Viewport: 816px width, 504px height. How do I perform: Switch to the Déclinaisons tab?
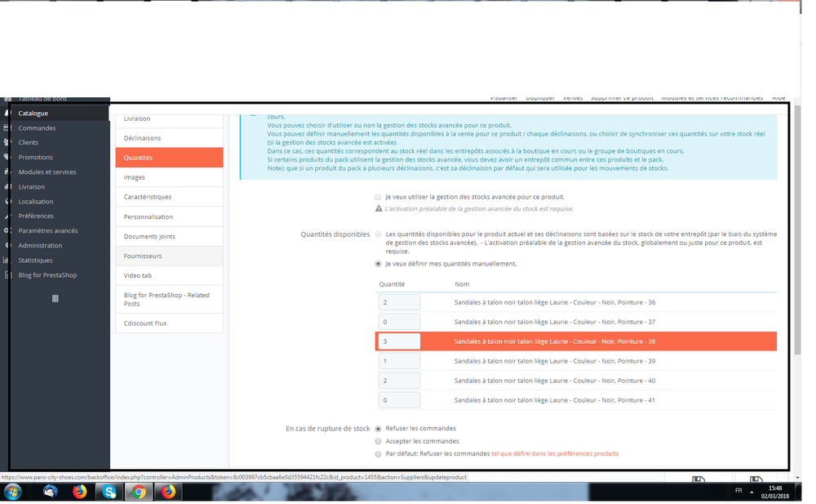169,138
